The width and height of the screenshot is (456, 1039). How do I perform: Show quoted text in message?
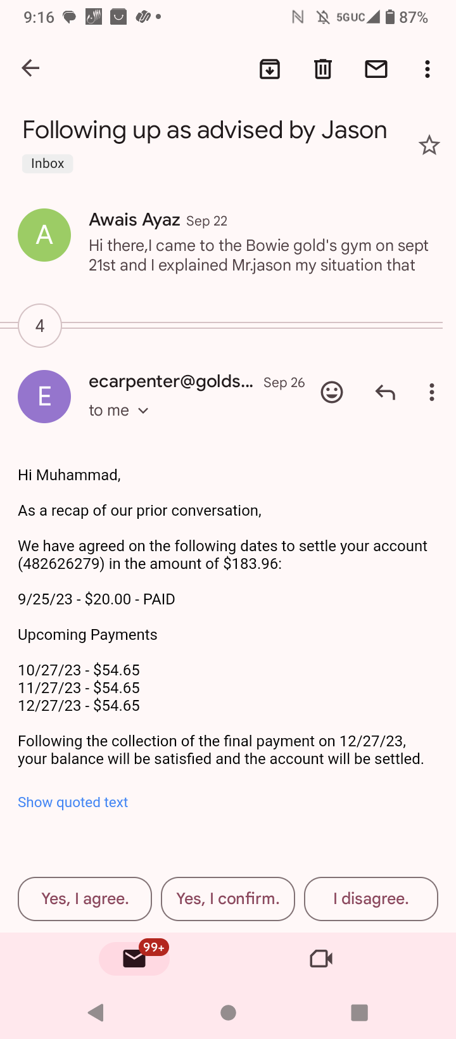(x=73, y=802)
